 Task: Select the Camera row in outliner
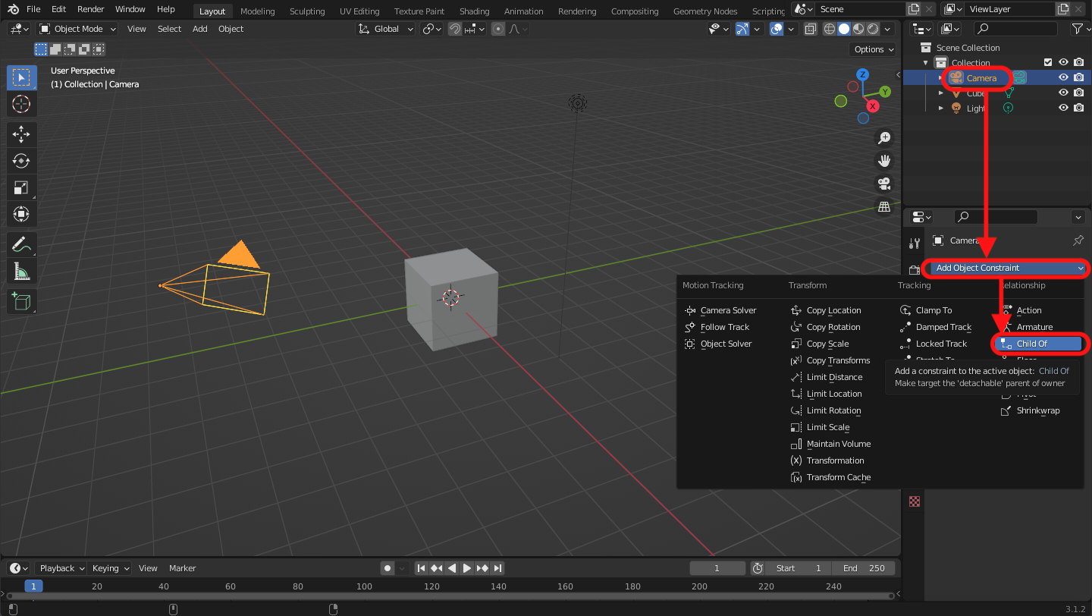click(x=996, y=77)
